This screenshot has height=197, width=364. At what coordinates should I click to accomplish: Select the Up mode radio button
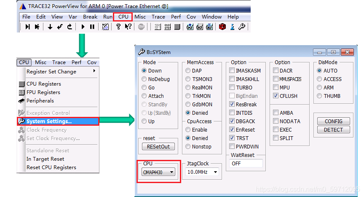click(144, 121)
